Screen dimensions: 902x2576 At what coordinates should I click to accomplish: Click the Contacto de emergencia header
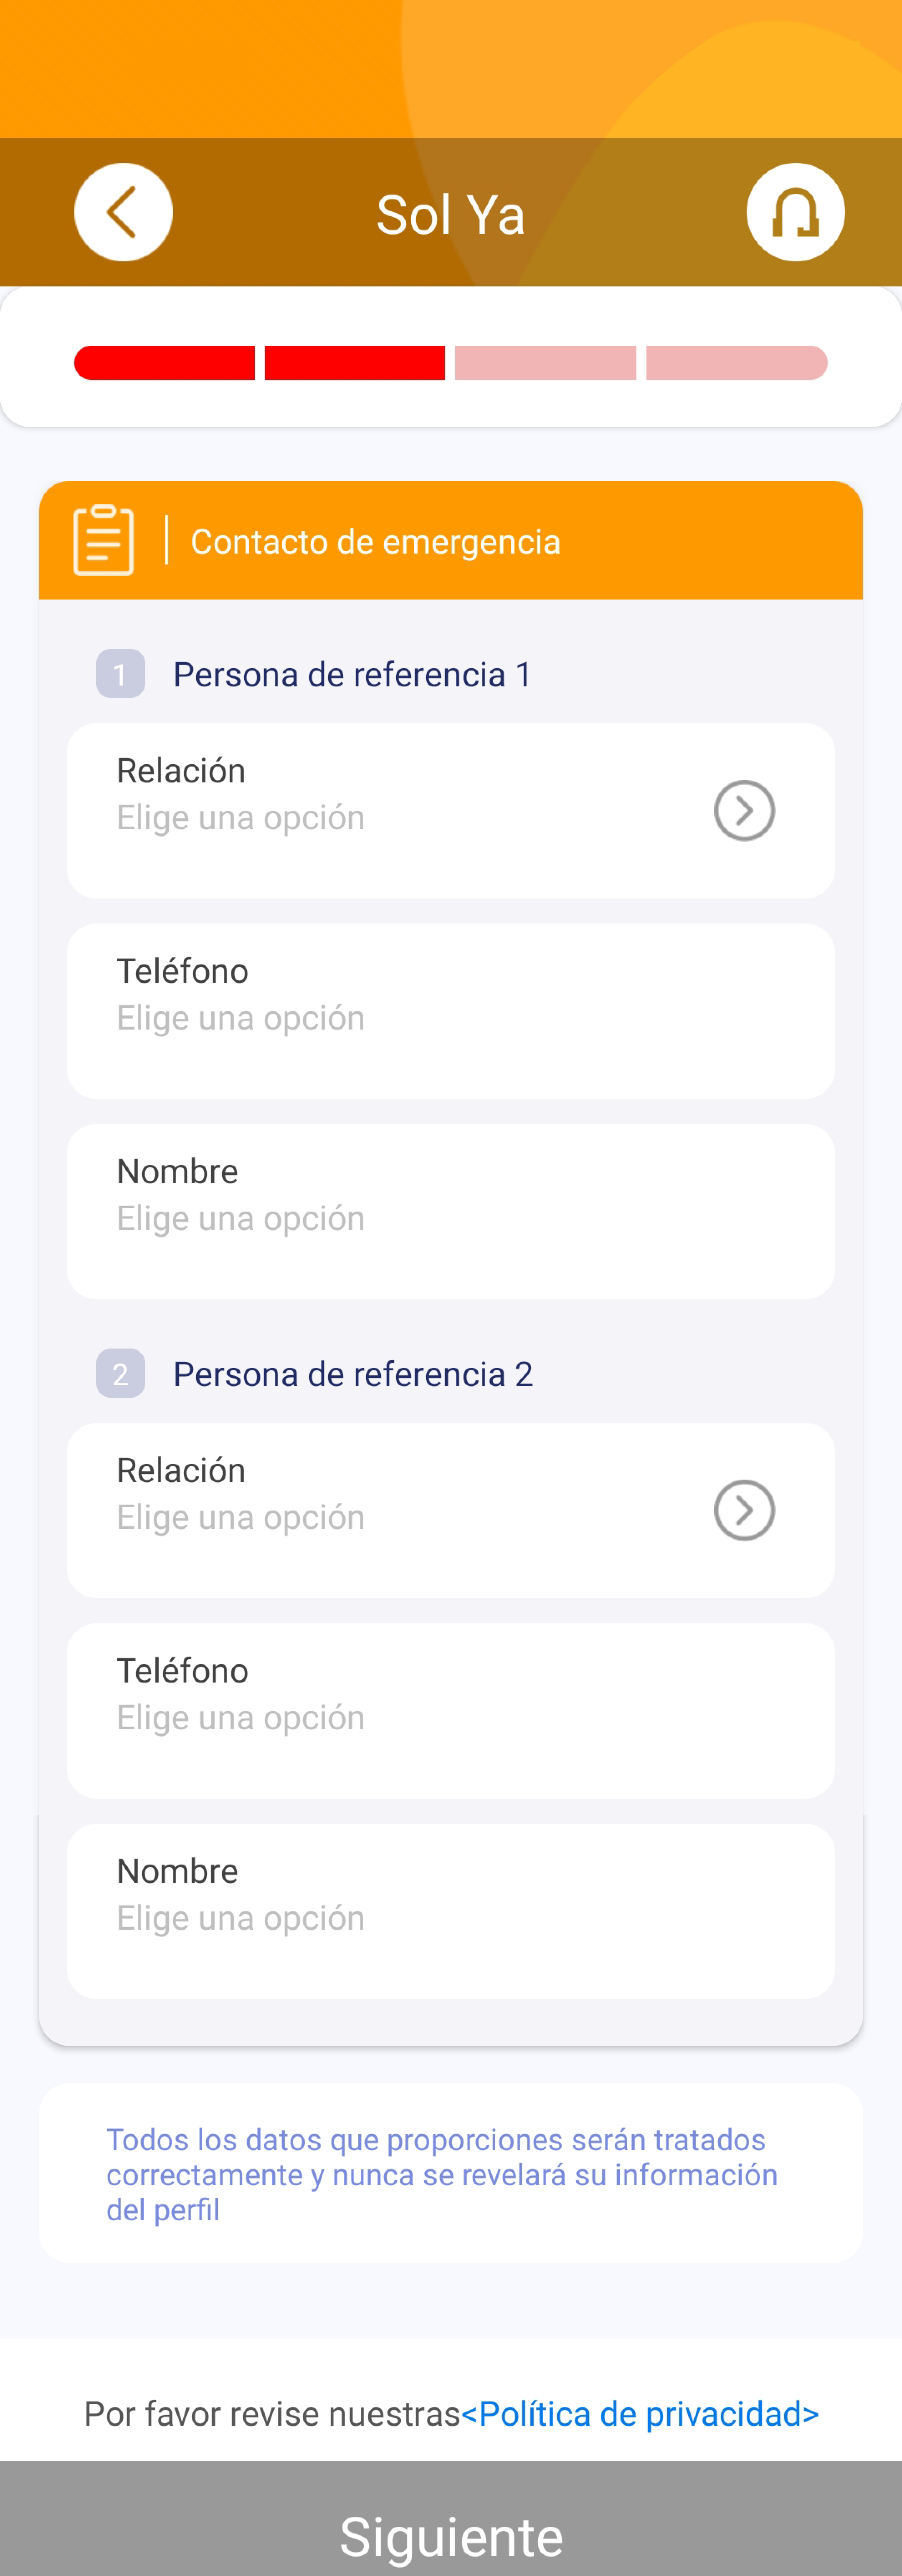click(x=451, y=540)
